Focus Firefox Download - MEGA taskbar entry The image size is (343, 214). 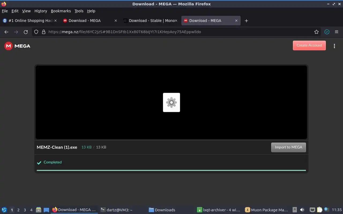pos(74,210)
